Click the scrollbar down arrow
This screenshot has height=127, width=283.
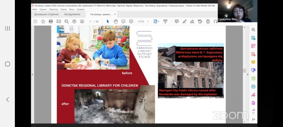click(245, 122)
